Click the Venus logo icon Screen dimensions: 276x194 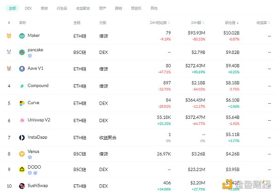pyautogui.click(x=22, y=154)
